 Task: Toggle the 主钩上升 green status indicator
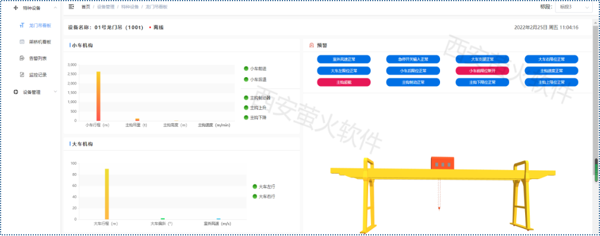pyautogui.click(x=246, y=108)
